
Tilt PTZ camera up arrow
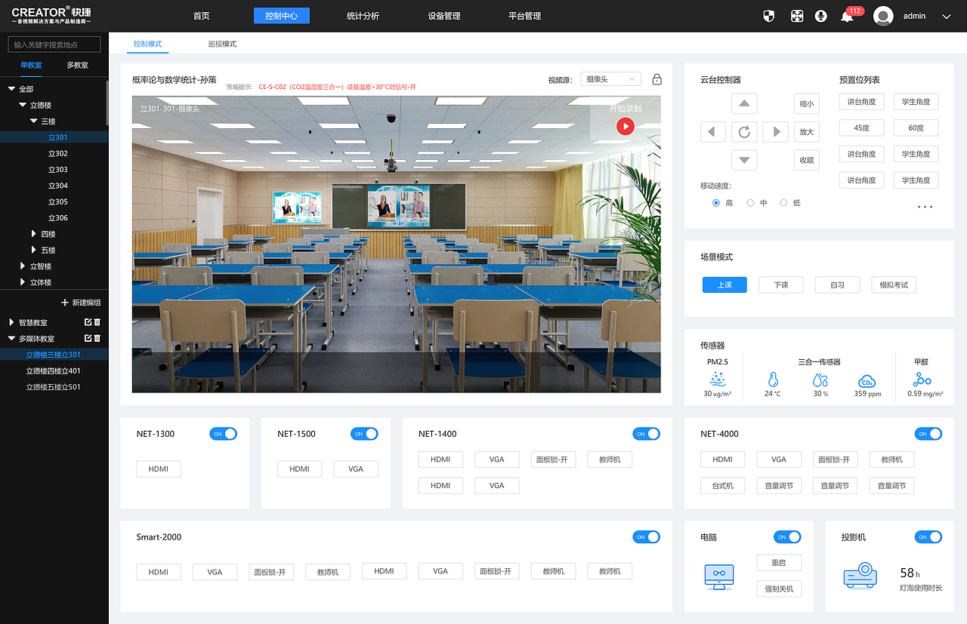point(744,103)
